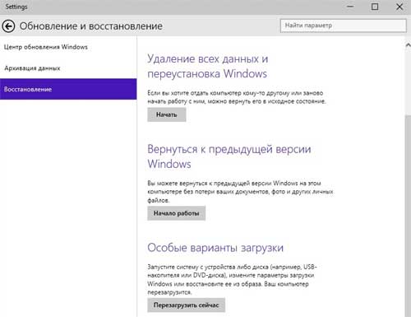411x317 pixels.
Task: Click the Settings window title text
Action: click(16, 7)
